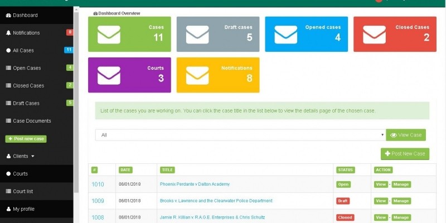Image resolution: width=446 pixels, height=223 pixels.
Task: Click sidebar Post new case button
Action: click(x=26, y=139)
